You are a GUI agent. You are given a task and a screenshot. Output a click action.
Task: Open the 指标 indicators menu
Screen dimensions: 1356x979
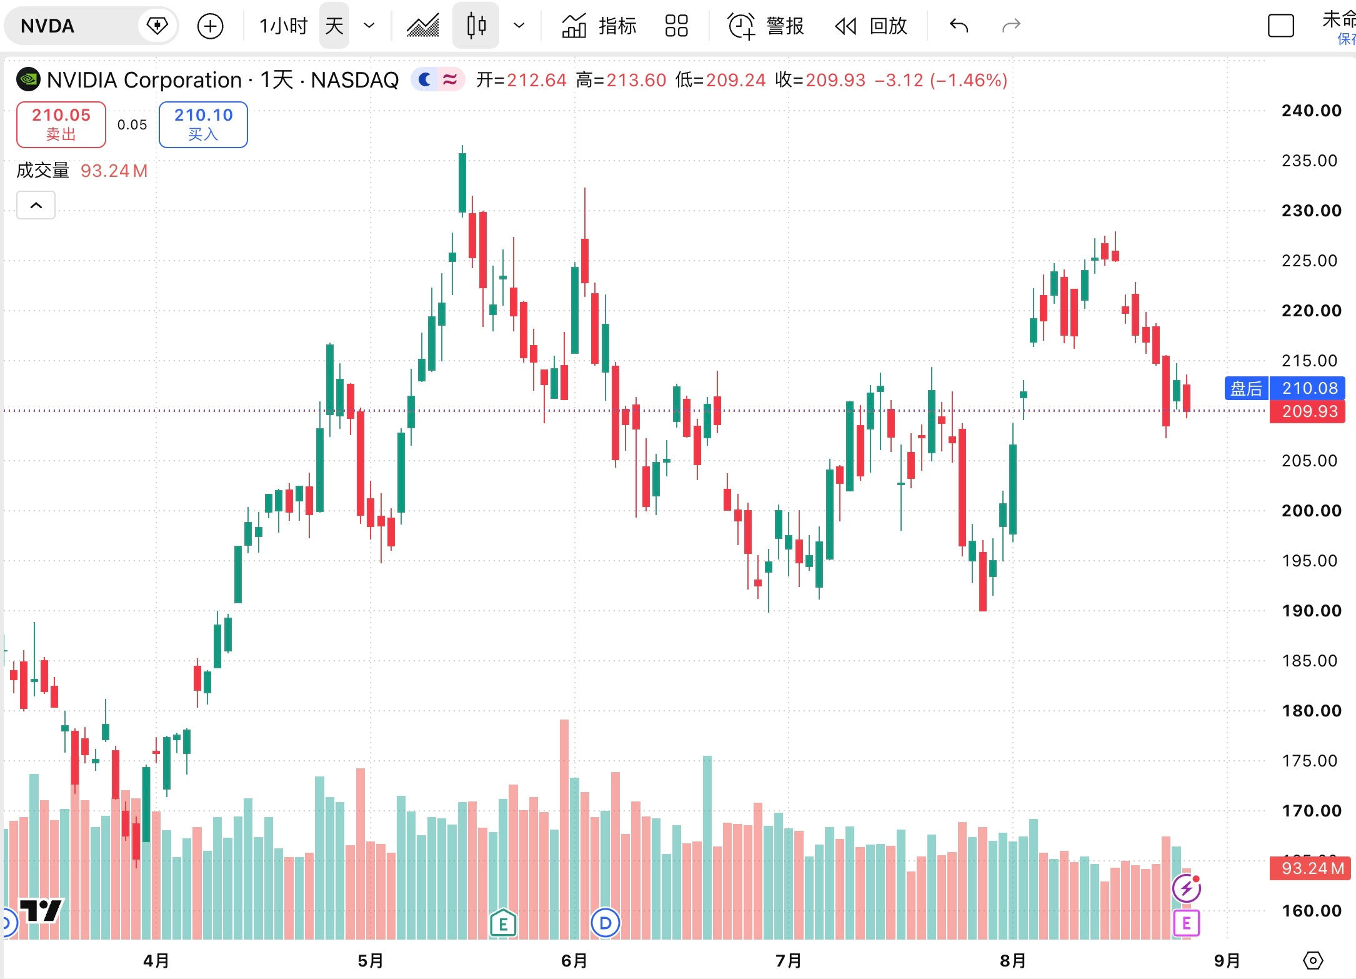pyautogui.click(x=598, y=26)
